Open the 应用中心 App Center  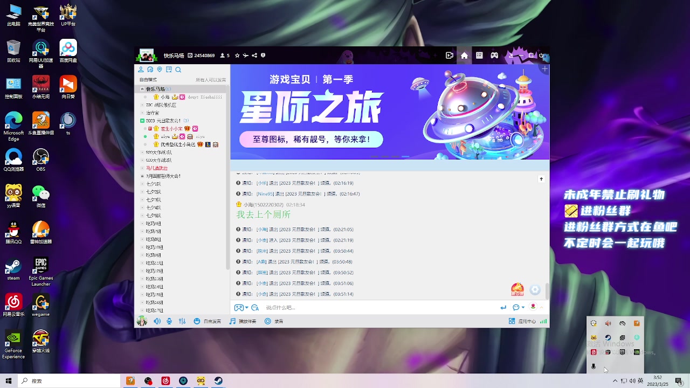[x=520, y=321]
